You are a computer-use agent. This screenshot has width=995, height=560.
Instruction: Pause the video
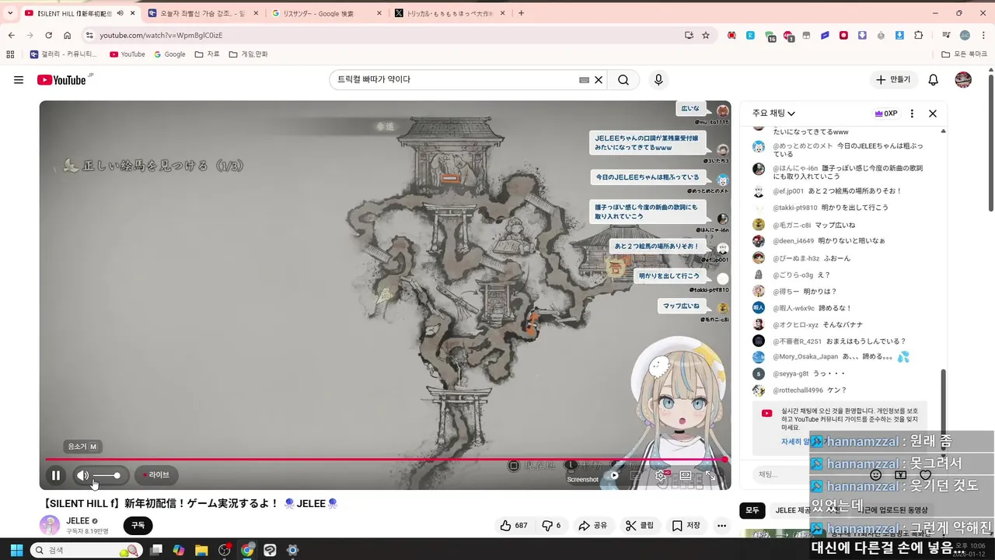pyautogui.click(x=56, y=475)
